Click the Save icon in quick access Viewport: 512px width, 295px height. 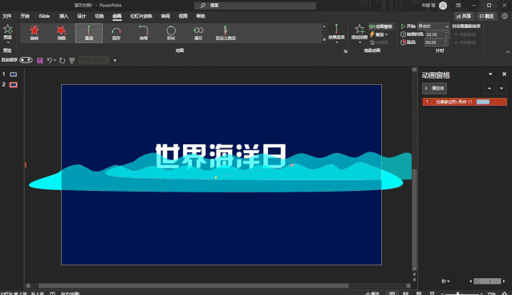click(x=40, y=60)
